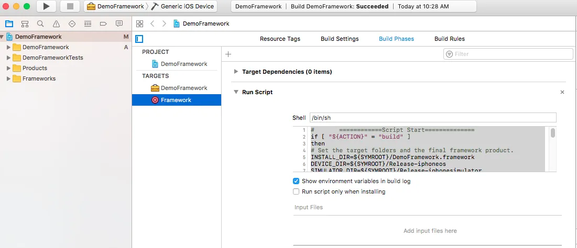This screenshot has width=577, height=248.
Task: Click the filter icon in Filter field
Action: pos(449,54)
